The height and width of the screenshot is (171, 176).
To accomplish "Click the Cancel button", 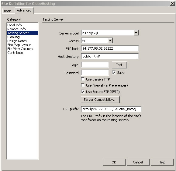I will coord(138,162).
